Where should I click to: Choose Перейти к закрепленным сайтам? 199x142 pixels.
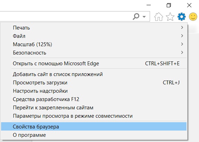94,108
